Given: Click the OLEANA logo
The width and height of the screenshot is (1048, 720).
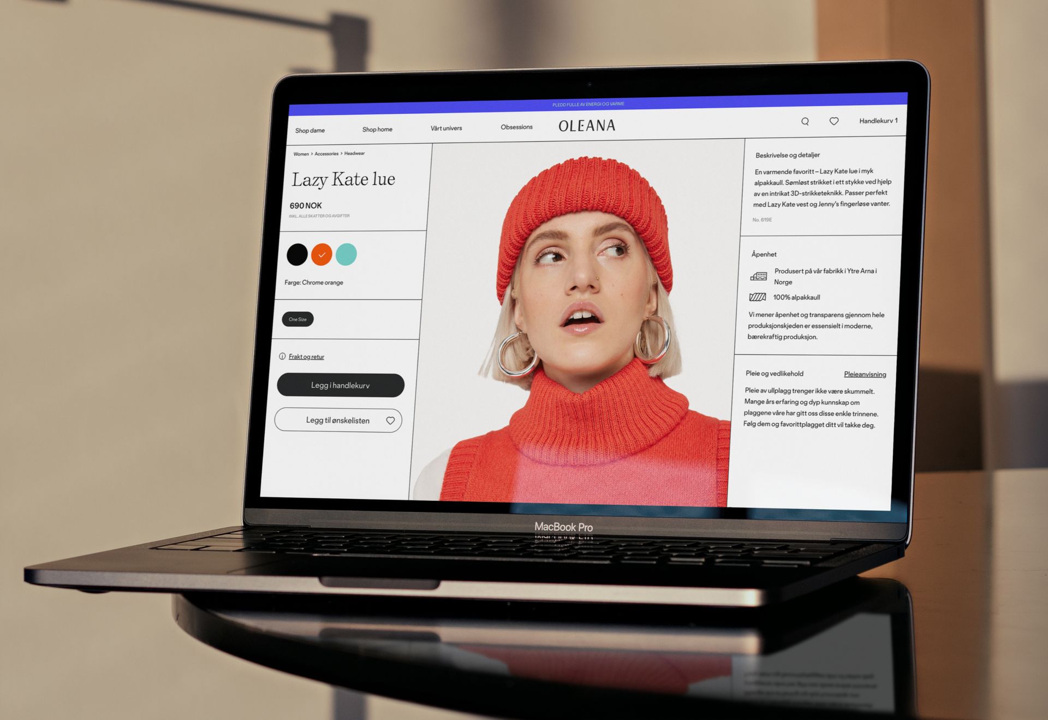Looking at the screenshot, I should pyautogui.click(x=587, y=126).
